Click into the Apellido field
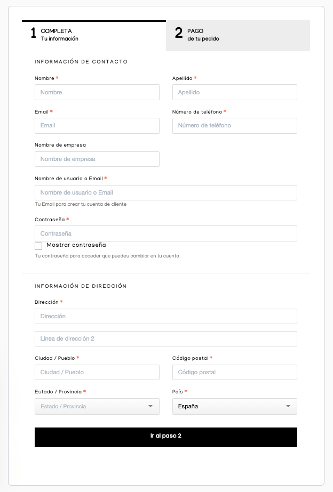 click(x=235, y=92)
